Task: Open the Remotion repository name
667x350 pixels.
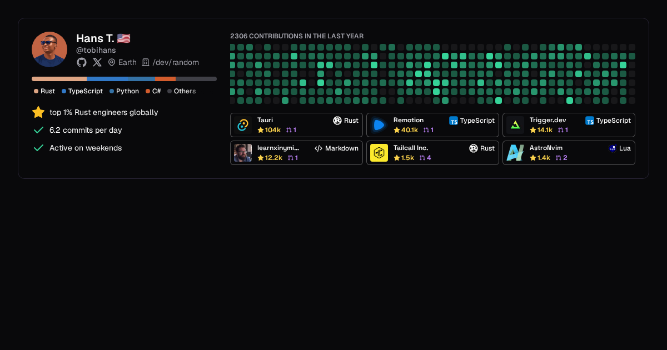Action: coord(409,120)
